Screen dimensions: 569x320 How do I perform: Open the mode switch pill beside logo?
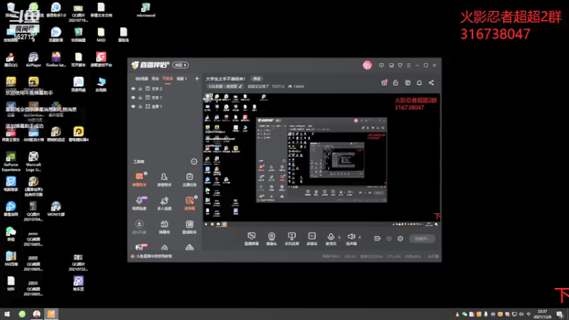[x=181, y=65]
